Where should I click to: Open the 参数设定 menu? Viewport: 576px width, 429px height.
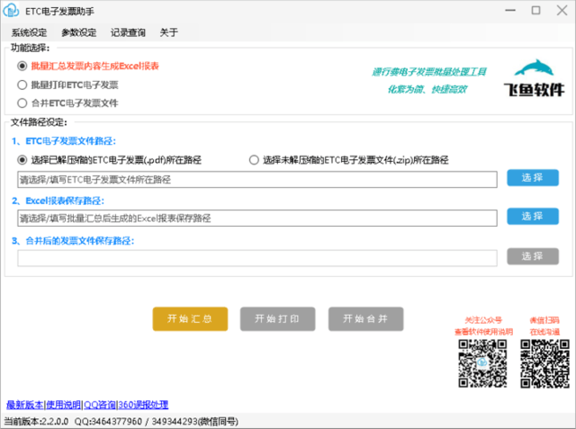click(x=78, y=32)
